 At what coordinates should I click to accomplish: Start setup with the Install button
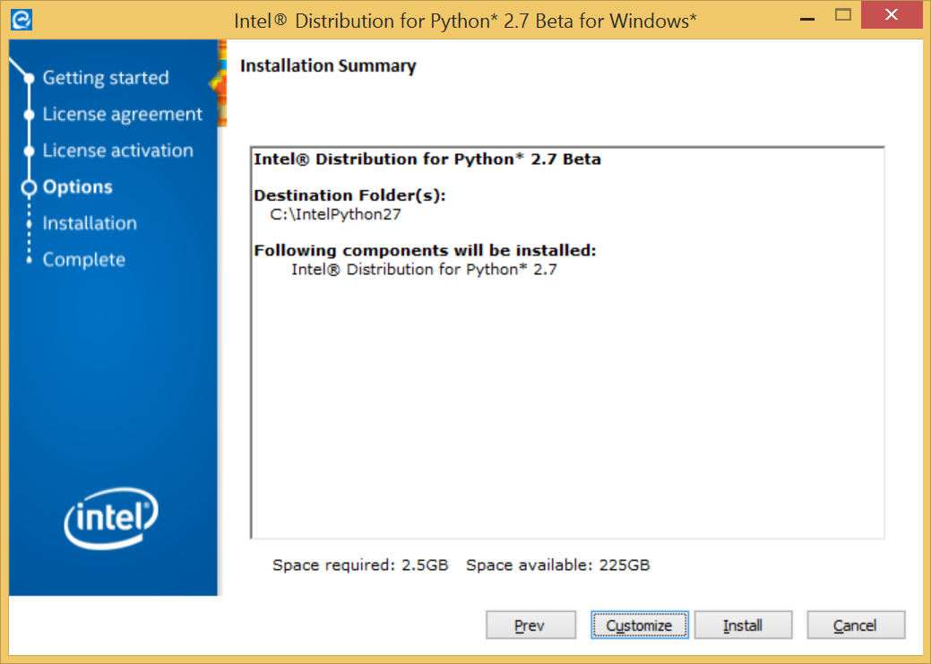tap(743, 625)
